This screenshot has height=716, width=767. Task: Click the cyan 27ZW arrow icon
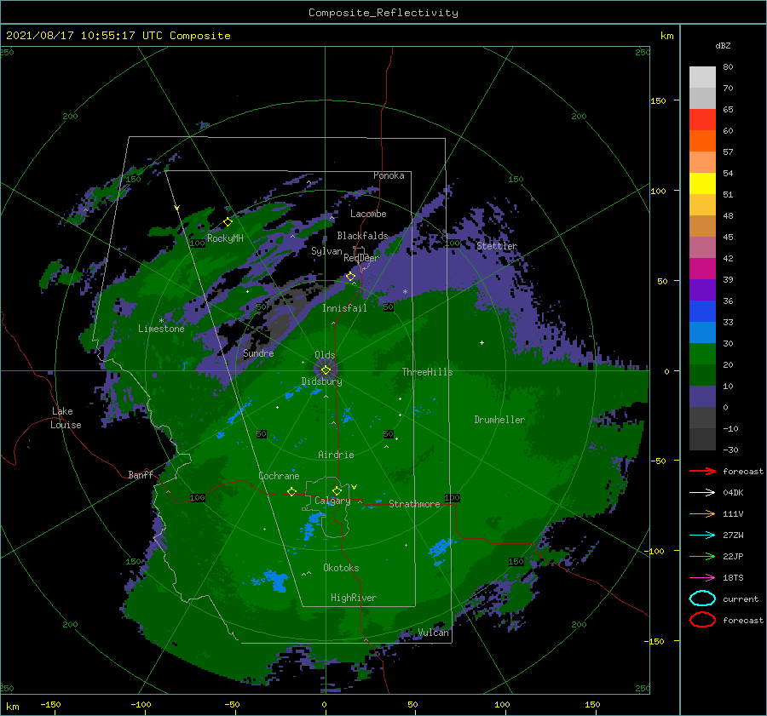(x=702, y=535)
